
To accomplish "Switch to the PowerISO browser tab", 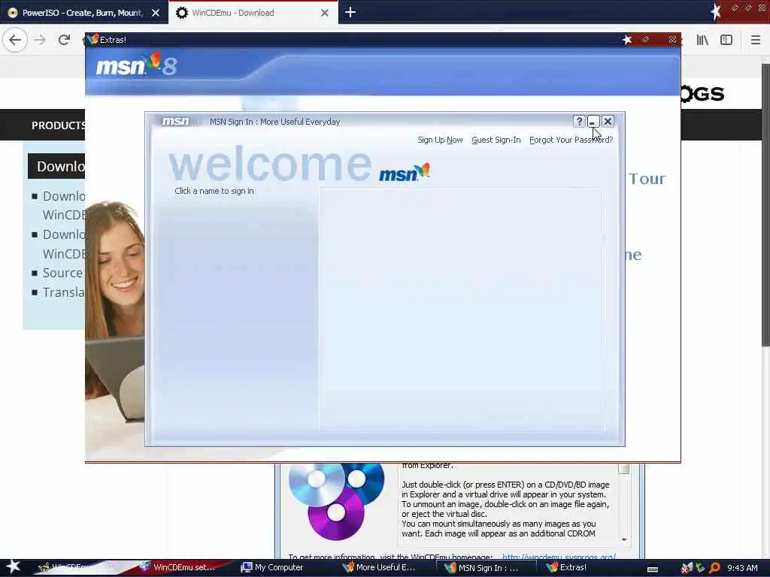I will 84,12.
